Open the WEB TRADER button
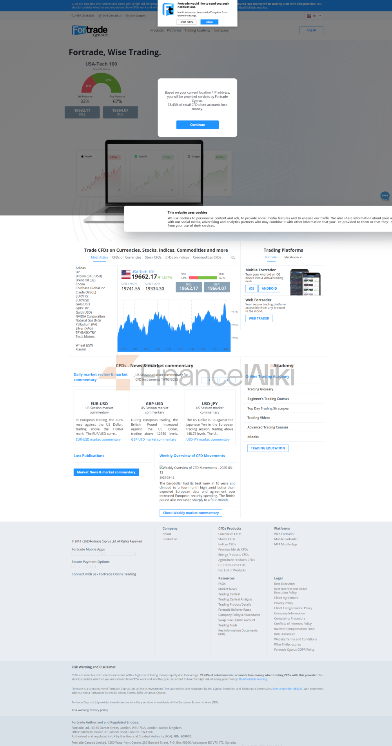Image resolution: width=392 pixels, height=746 pixels. point(259,318)
